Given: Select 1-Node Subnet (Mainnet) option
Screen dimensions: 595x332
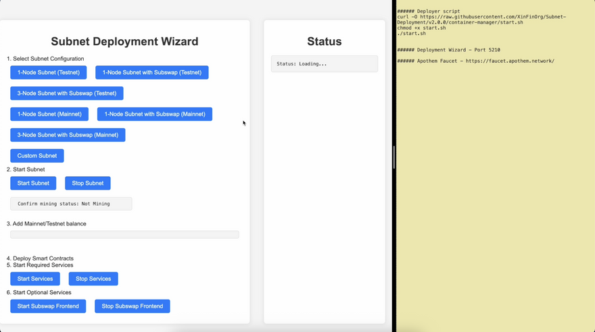Looking at the screenshot, I should point(49,114).
